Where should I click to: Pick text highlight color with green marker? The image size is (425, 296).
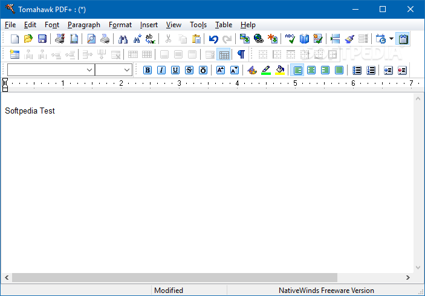click(x=266, y=70)
